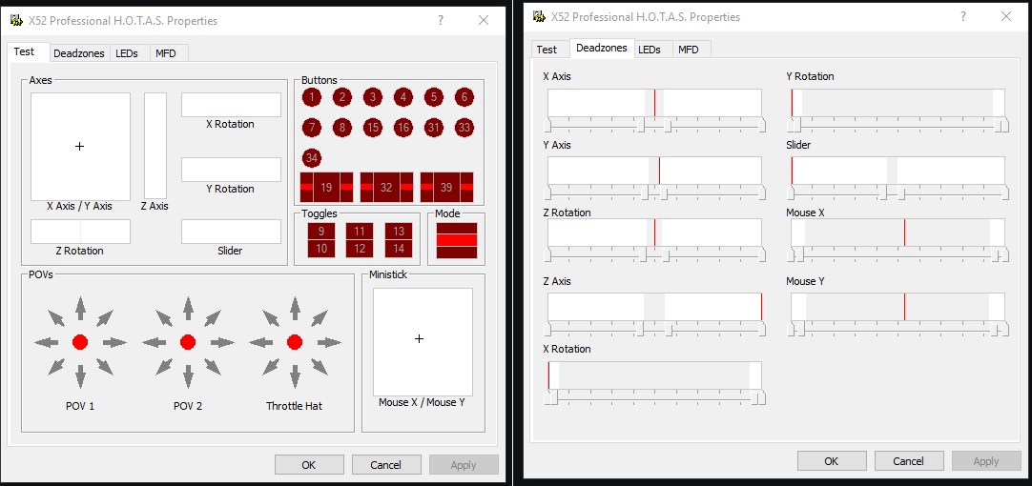Click button indicator 16 in Buttons group
This screenshot has width=1032, height=486.
[403, 128]
